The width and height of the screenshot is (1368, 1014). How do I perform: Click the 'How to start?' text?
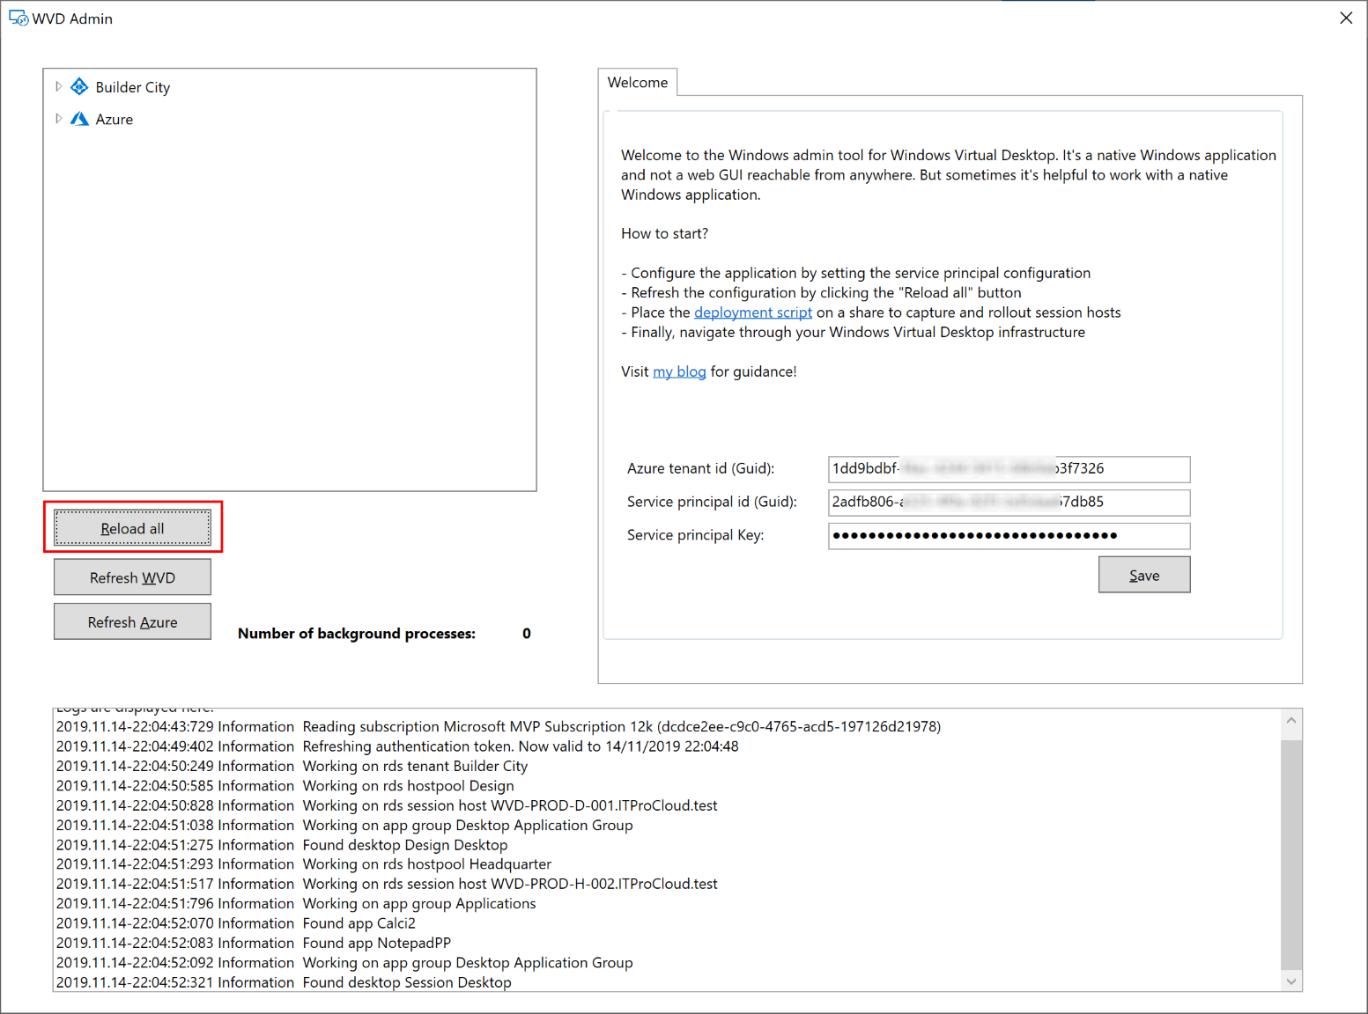[664, 233]
